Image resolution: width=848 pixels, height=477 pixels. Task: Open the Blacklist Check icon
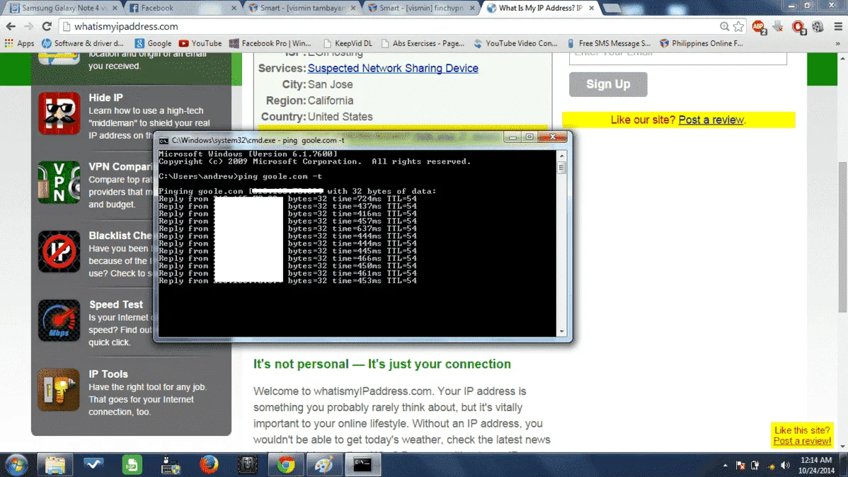click(x=59, y=251)
